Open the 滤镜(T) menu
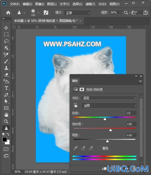 [90, 4]
